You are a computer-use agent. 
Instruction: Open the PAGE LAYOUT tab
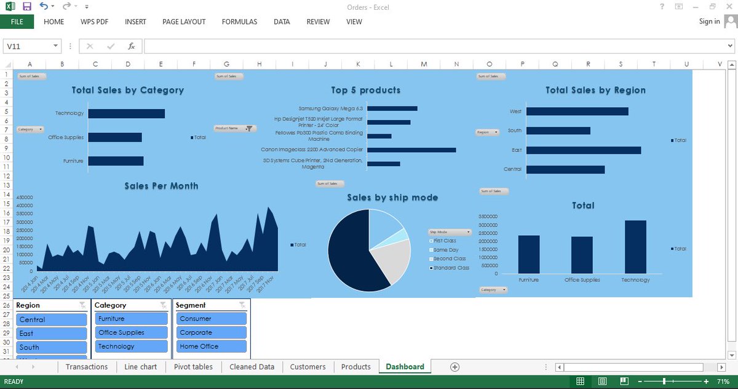pyautogui.click(x=184, y=22)
